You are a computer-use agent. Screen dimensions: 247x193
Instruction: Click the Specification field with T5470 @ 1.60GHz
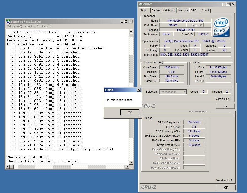[x=195, y=41]
